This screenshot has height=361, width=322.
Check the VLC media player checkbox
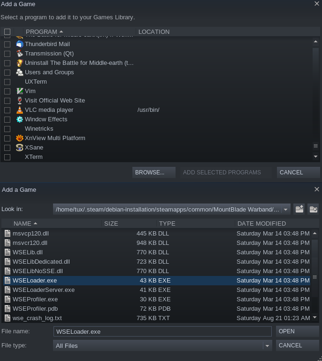[x=8, y=110]
